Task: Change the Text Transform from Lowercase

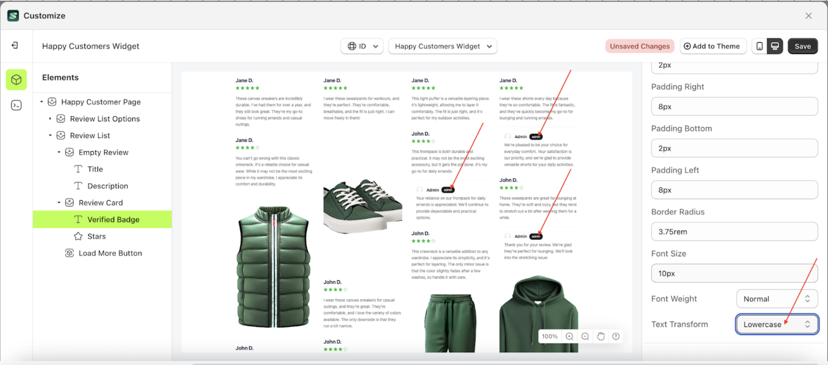Action: pos(776,324)
